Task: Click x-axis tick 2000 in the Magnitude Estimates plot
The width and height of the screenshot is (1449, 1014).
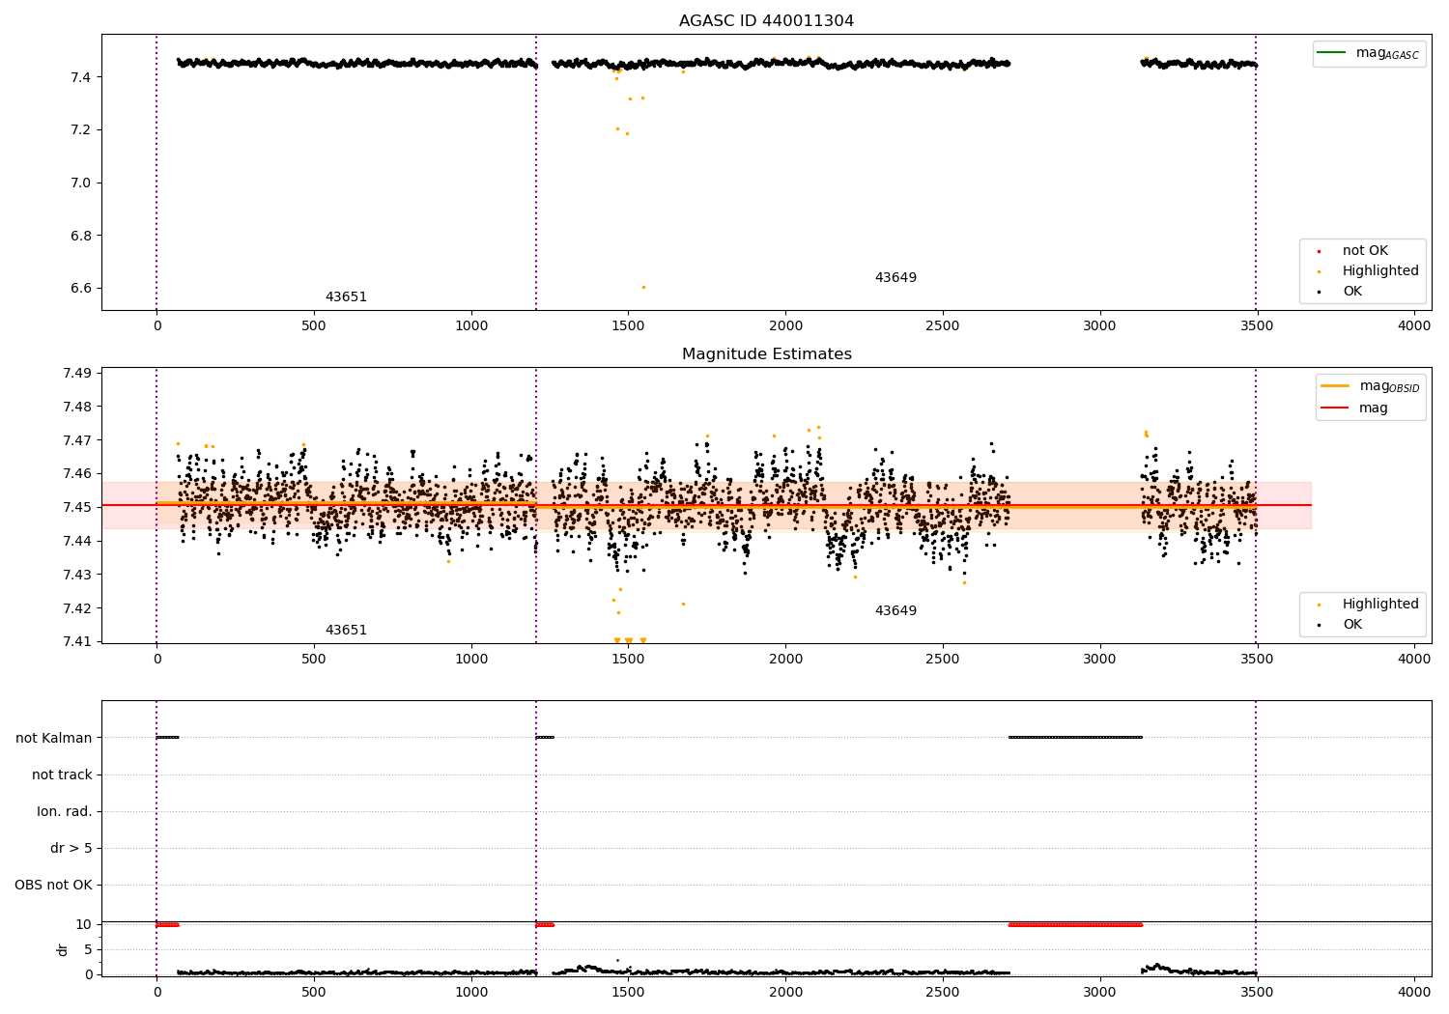Action: click(x=785, y=660)
